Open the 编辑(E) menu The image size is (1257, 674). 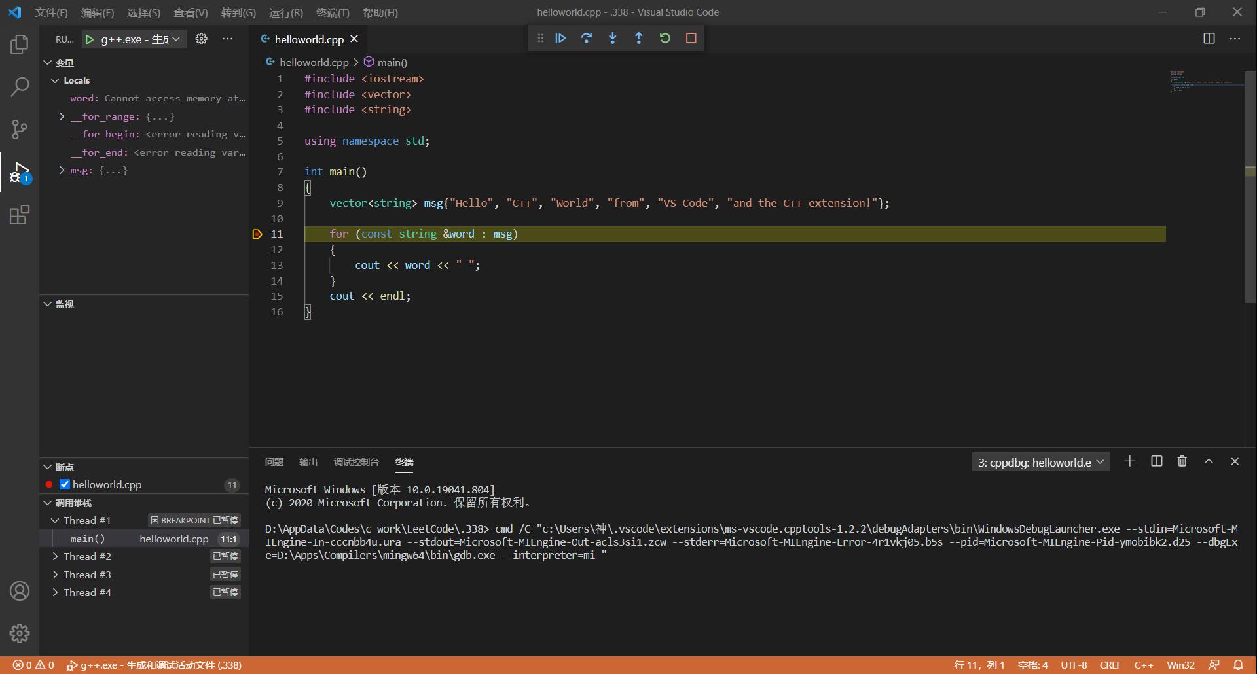[98, 12]
